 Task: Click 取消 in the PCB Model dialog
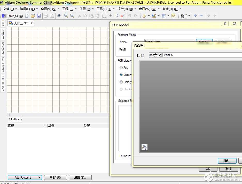pos(228,169)
